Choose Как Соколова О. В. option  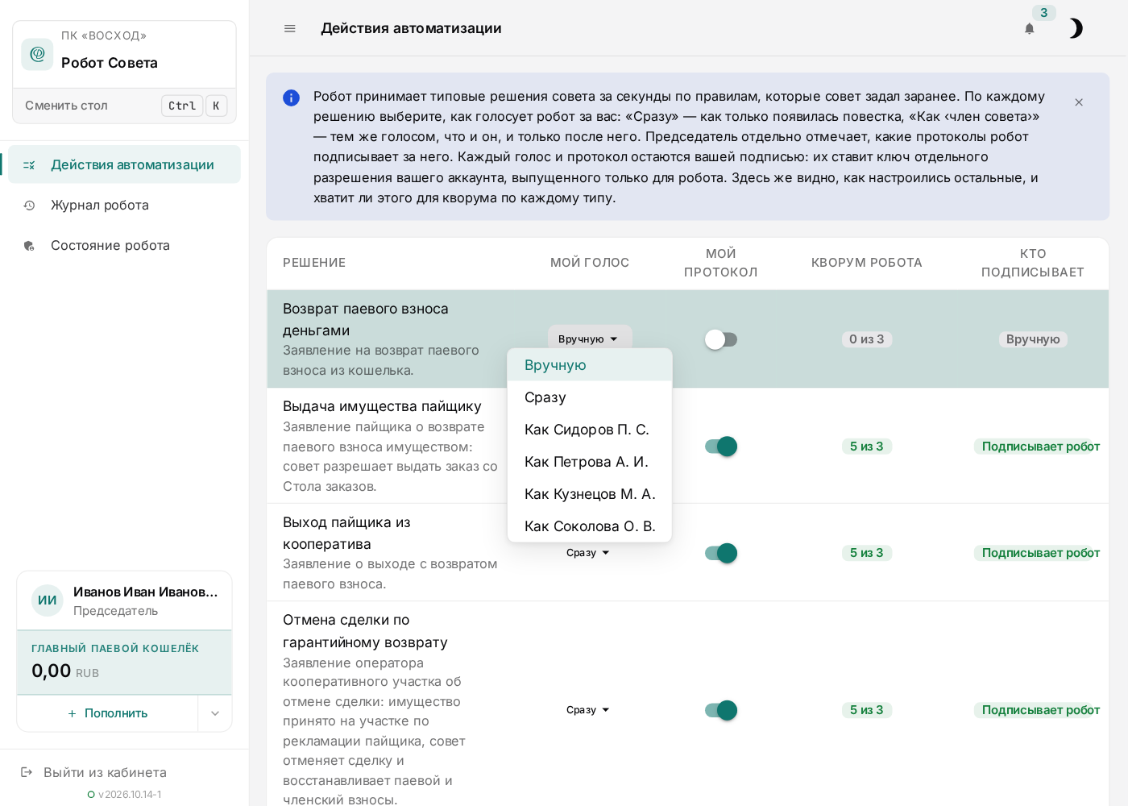[590, 526]
